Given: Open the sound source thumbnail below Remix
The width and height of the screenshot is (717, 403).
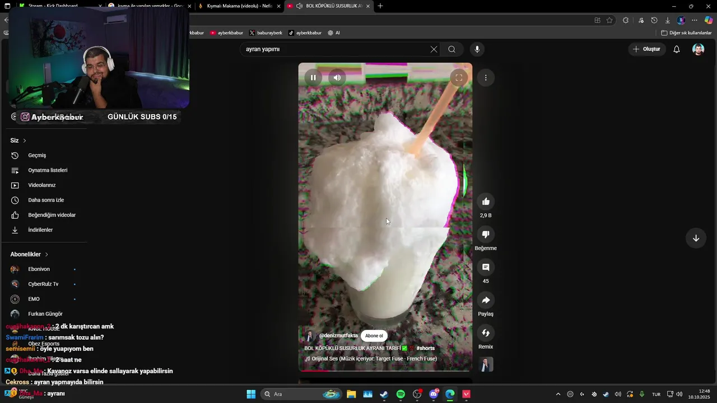Looking at the screenshot, I should coord(486,364).
